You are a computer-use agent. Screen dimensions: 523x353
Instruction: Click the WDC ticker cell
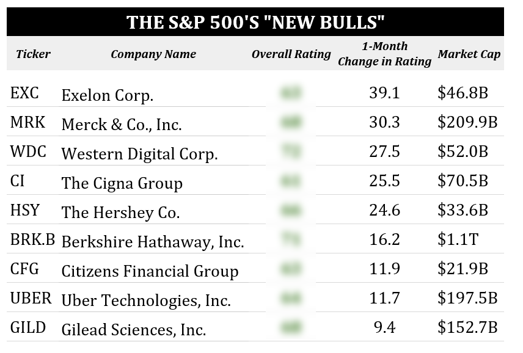[28, 152]
